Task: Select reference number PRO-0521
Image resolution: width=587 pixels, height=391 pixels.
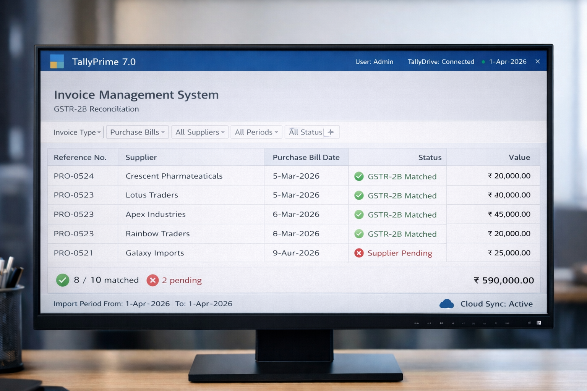Action: click(73, 253)
